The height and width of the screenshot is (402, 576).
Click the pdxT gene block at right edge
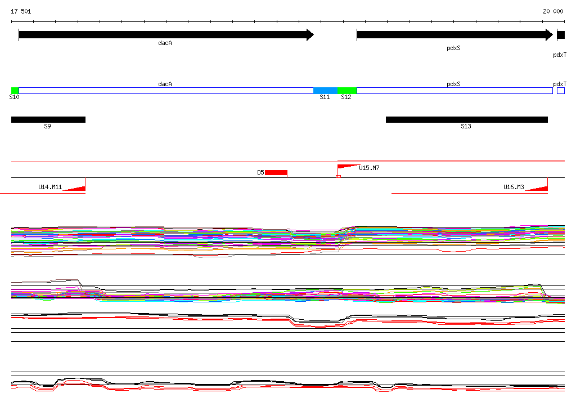561,35
